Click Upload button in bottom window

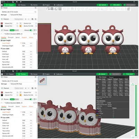(102, 74)
